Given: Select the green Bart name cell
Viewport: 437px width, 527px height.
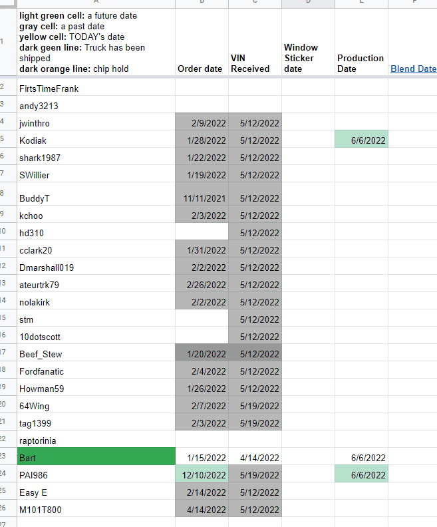Looking at the screenshot, I should click(95, 458).
